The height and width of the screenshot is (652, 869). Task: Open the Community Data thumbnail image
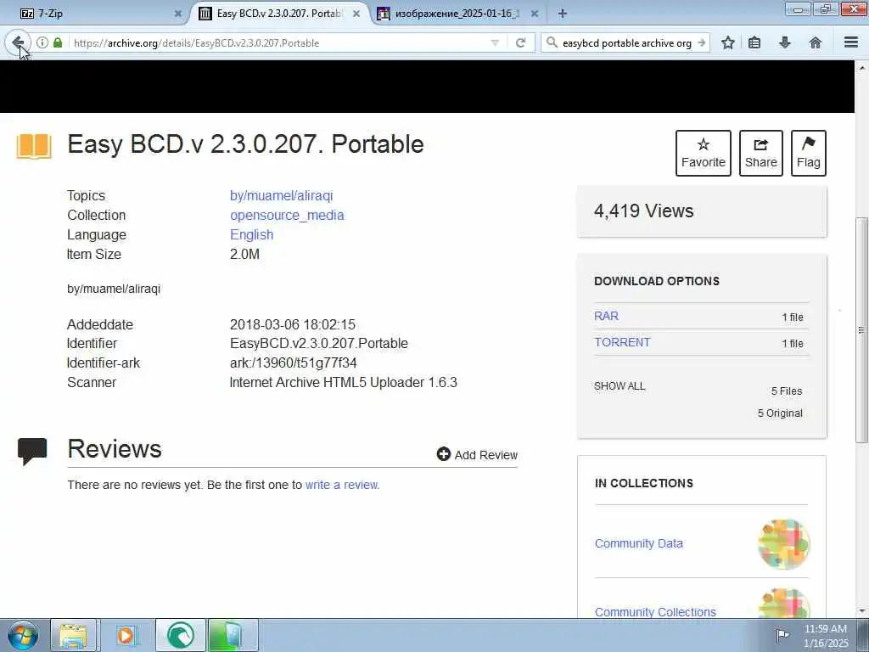(783, 544)
